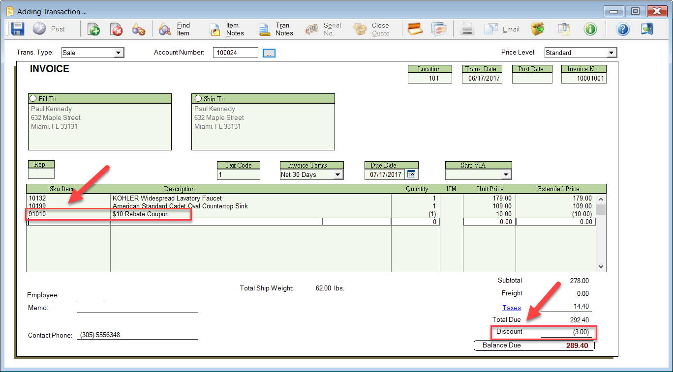Click the Ship To address box
Screen dimensions: 673x372
[263, 126]
